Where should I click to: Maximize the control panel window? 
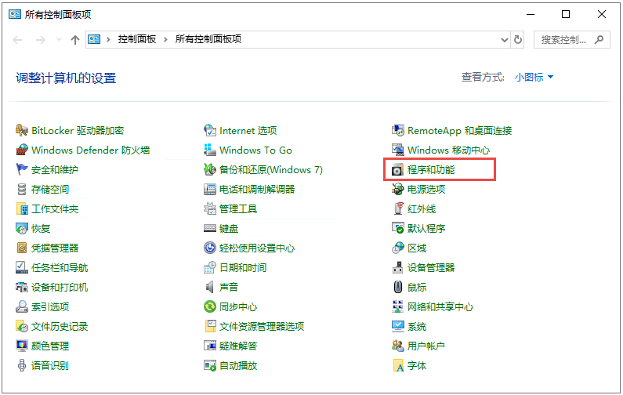tap(566, 14)
